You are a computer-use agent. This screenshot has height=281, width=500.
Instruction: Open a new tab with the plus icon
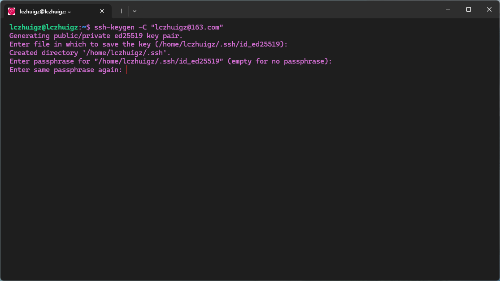[x=121, y=11]
